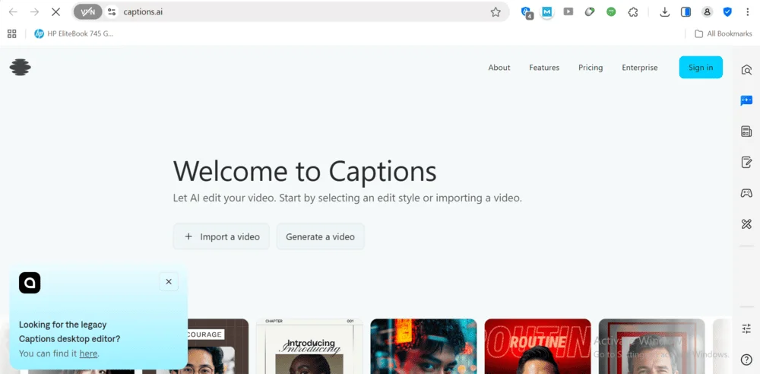Open sidebar customize settings sliders icon
This screenshot has width=760, height=374.
(746, 328)
